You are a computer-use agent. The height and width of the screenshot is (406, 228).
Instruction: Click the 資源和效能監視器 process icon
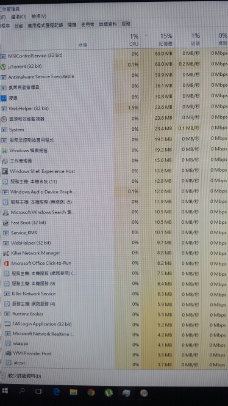click(x=4, y=119)
